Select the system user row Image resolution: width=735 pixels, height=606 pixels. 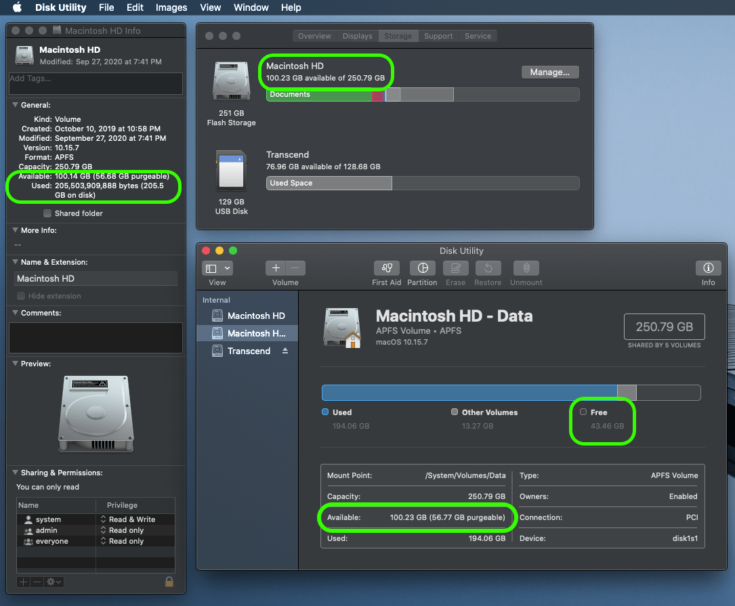[x=96, y=519]
